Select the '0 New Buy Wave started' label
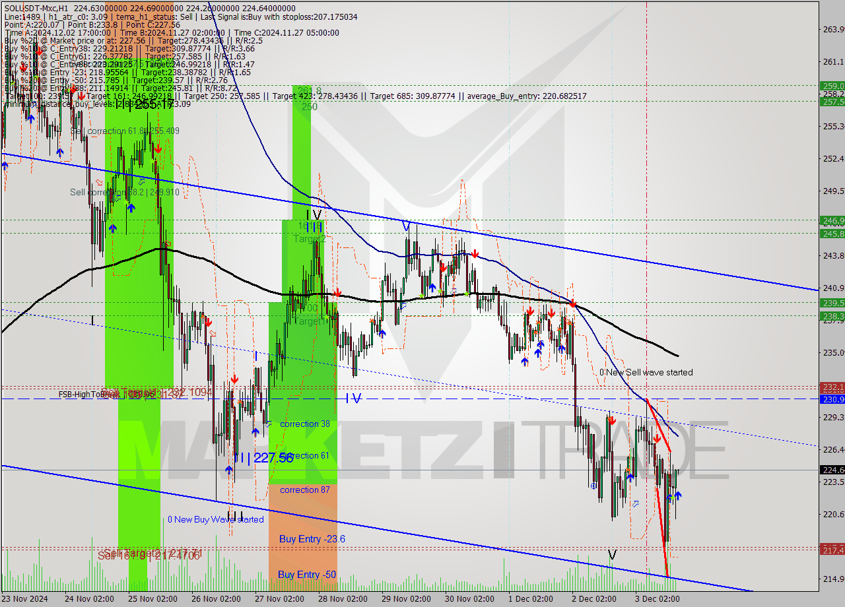 tap(216, 519)
